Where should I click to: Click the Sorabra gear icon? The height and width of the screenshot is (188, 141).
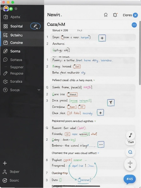(x=5, y=81)
